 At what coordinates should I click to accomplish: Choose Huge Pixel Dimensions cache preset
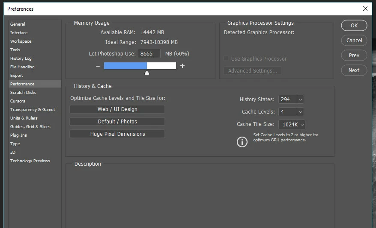[117, 134]
